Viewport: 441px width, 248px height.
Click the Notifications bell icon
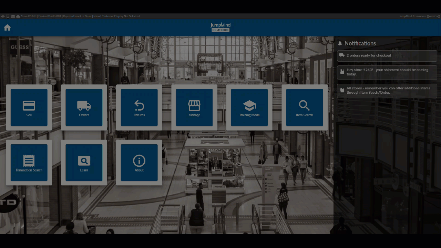click(340, 43)
